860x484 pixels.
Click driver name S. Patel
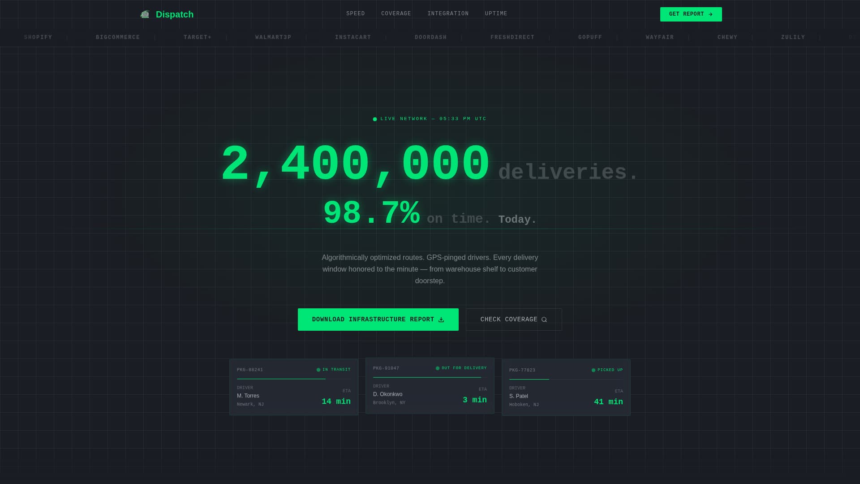tap(519, 396)
